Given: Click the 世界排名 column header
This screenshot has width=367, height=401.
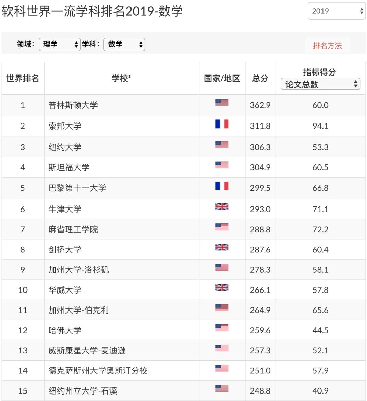Looking at the screenshot, I should (x=22, y=78).
